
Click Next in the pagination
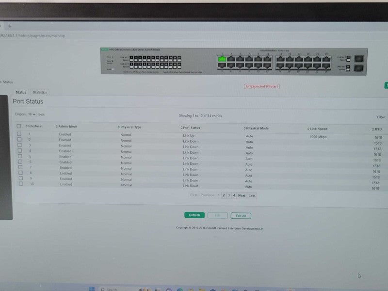click(x=242, y=195)
